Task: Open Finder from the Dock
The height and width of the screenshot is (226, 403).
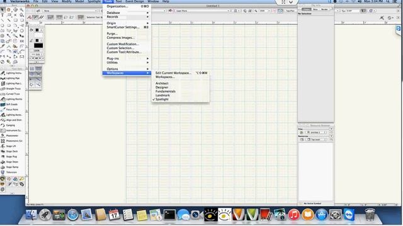Action: click(x=31, y=215)
